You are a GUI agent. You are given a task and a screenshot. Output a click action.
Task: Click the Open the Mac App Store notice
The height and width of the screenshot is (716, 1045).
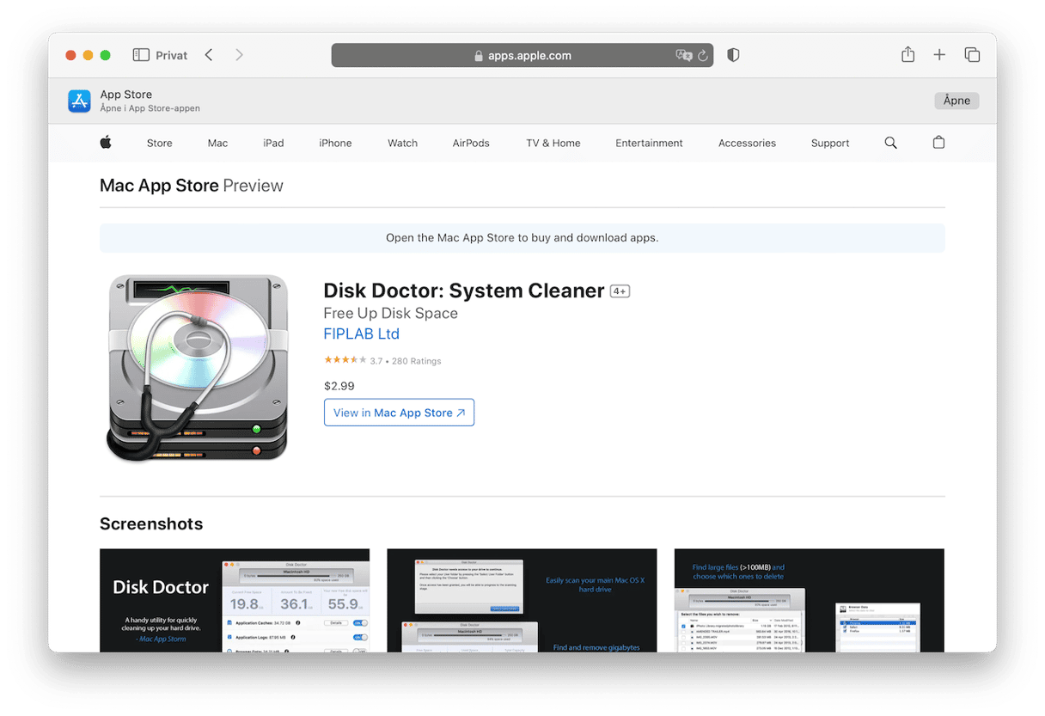pos(522,238)
